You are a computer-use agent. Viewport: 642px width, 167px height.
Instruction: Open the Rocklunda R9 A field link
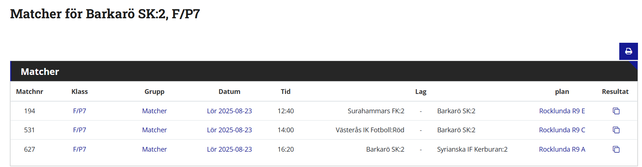(562, 149)
